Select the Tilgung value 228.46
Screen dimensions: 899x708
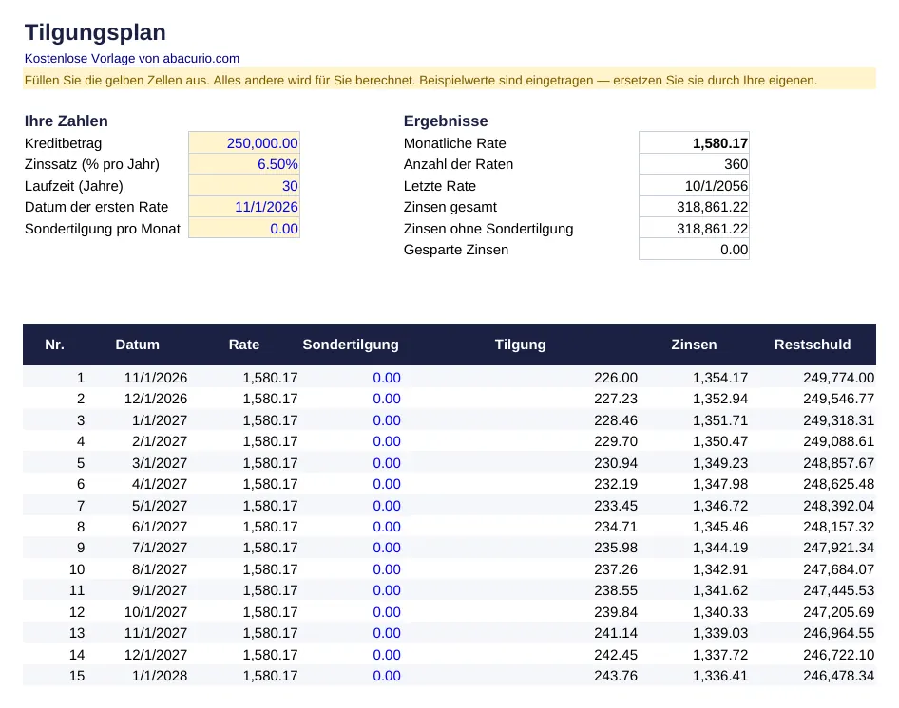coord(616,420)
